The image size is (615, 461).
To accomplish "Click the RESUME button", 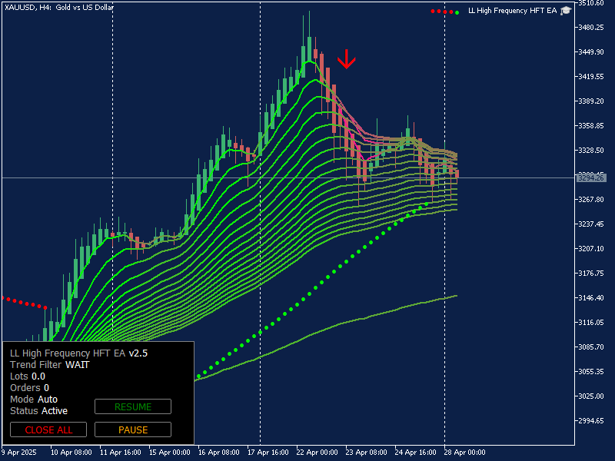I will point(133,406).
